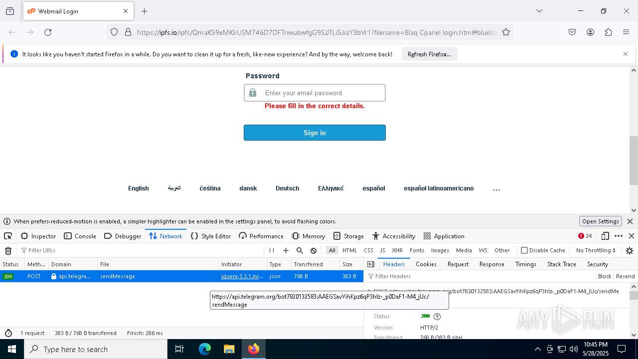Open Accessibility tab
The image size is (638, 359).
click(x=393, y=236)
